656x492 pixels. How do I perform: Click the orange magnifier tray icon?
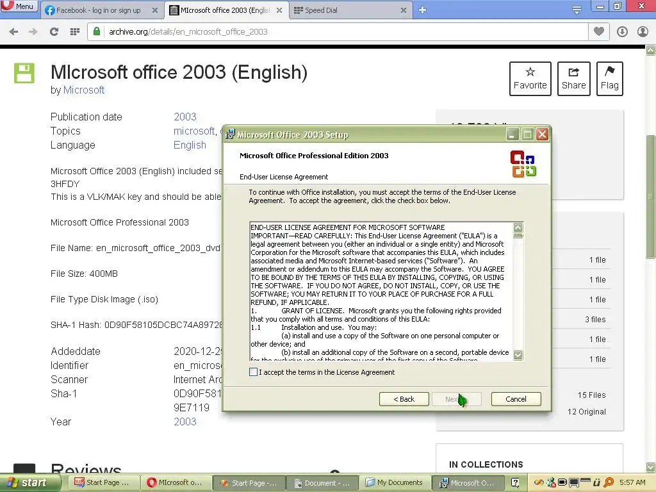click(609, 483)
